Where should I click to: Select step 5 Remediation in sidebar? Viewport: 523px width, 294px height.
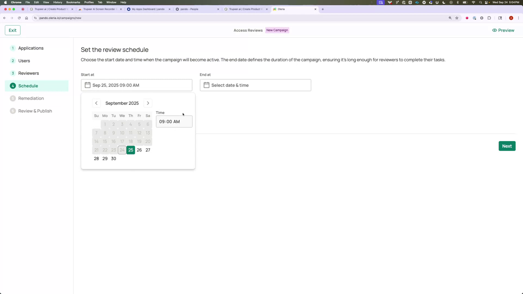tap(31, 98)
